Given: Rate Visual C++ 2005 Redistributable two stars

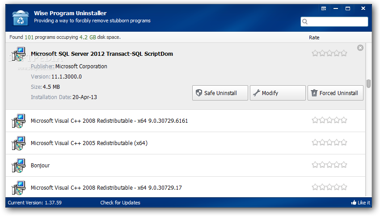Looking at the screenshot, I should [x=322, y=142].
